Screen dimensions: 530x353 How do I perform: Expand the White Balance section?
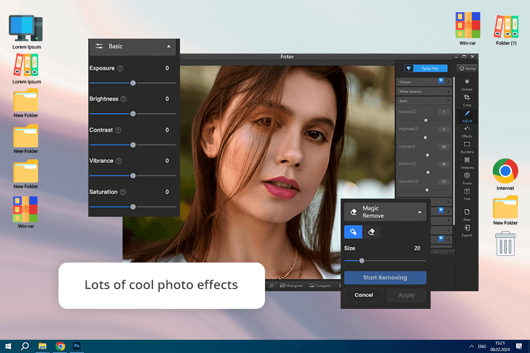point(423,91)
